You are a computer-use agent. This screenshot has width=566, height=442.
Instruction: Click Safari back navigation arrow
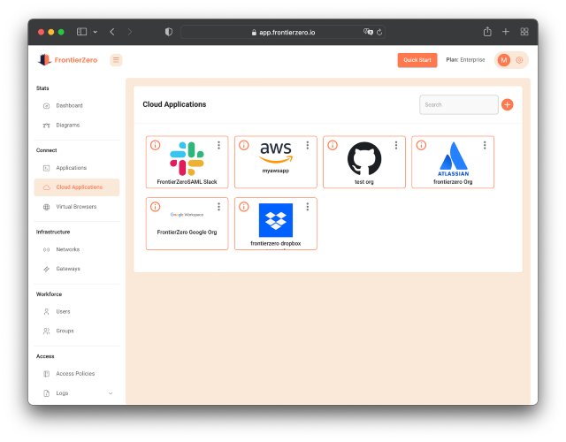click(x=112, y=32)
